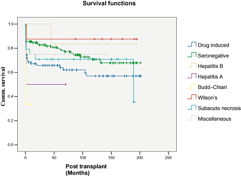This screenshot has width=241, height=176.
Task: Select the Hepatitis B legend swatch
Action: click(192, 65)
